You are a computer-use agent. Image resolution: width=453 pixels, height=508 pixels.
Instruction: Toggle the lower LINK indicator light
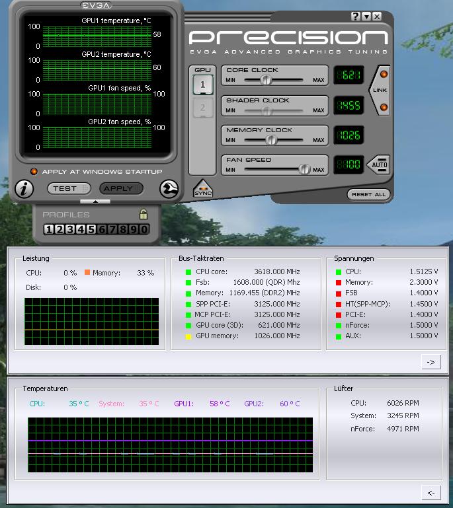(x=384, y=107)
